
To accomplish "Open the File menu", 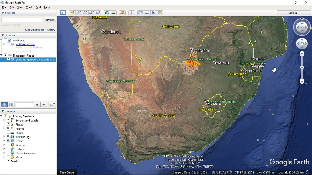I will (x=4, y=7).
